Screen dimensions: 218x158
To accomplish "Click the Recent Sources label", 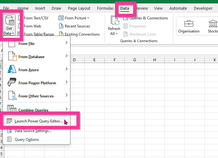I will click(x=77, y=26).
